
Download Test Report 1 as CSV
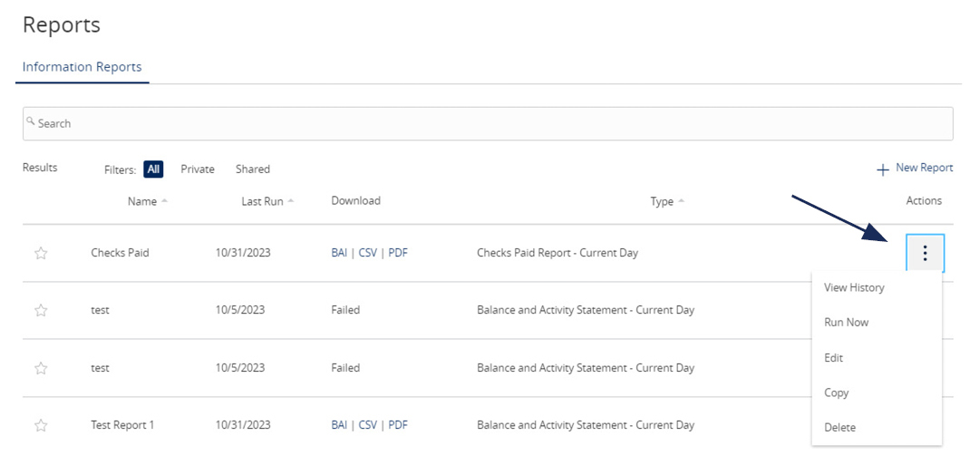pos(368,425)
